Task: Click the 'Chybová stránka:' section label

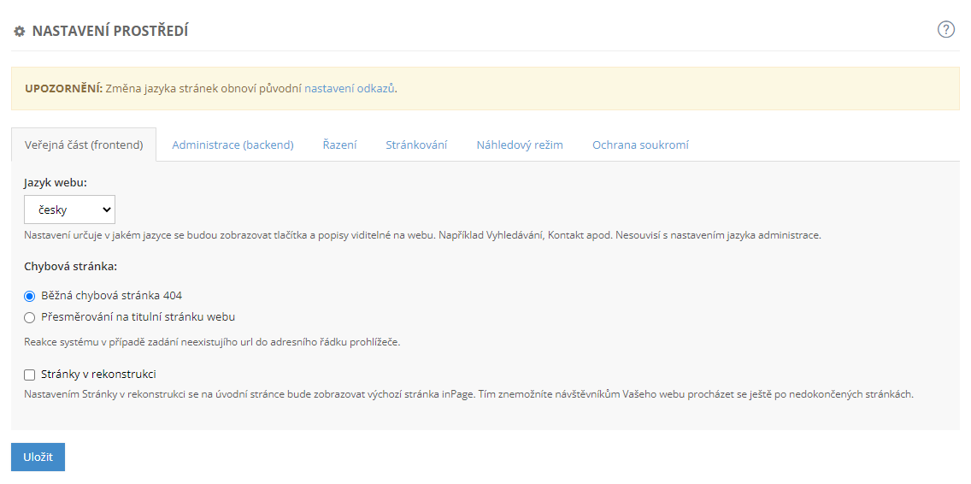Action: [x=70, y=266]
